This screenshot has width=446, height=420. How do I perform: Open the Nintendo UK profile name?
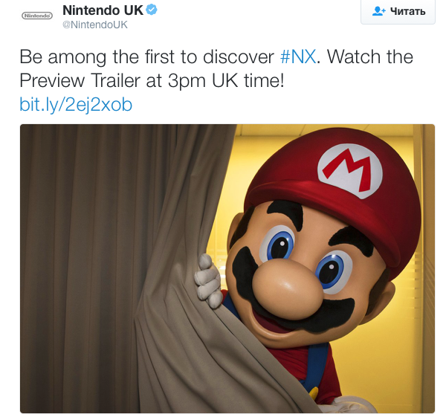[x=103, y=10]
